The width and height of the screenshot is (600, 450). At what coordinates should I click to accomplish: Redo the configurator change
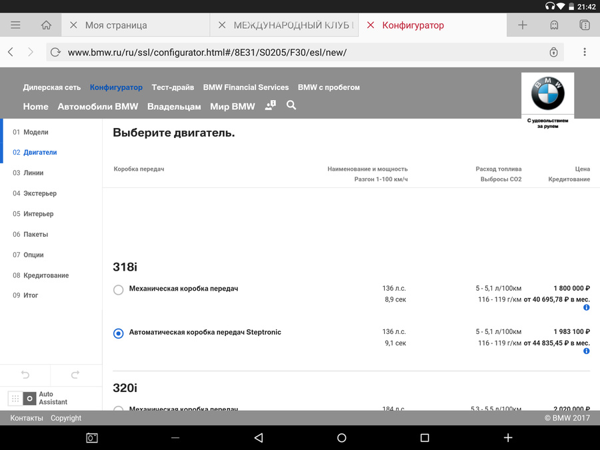[75, 375]
